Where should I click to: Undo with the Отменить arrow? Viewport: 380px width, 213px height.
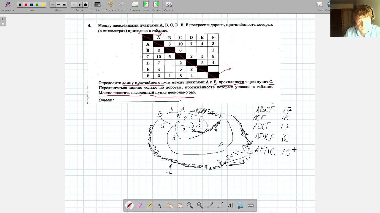pyautogui.click(x=110, y=6)
